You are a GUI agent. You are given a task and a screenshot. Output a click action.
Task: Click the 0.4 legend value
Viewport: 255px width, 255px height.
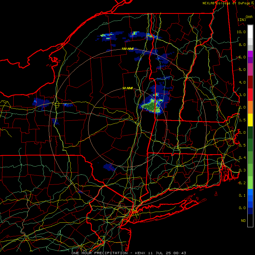click(242, 158)
